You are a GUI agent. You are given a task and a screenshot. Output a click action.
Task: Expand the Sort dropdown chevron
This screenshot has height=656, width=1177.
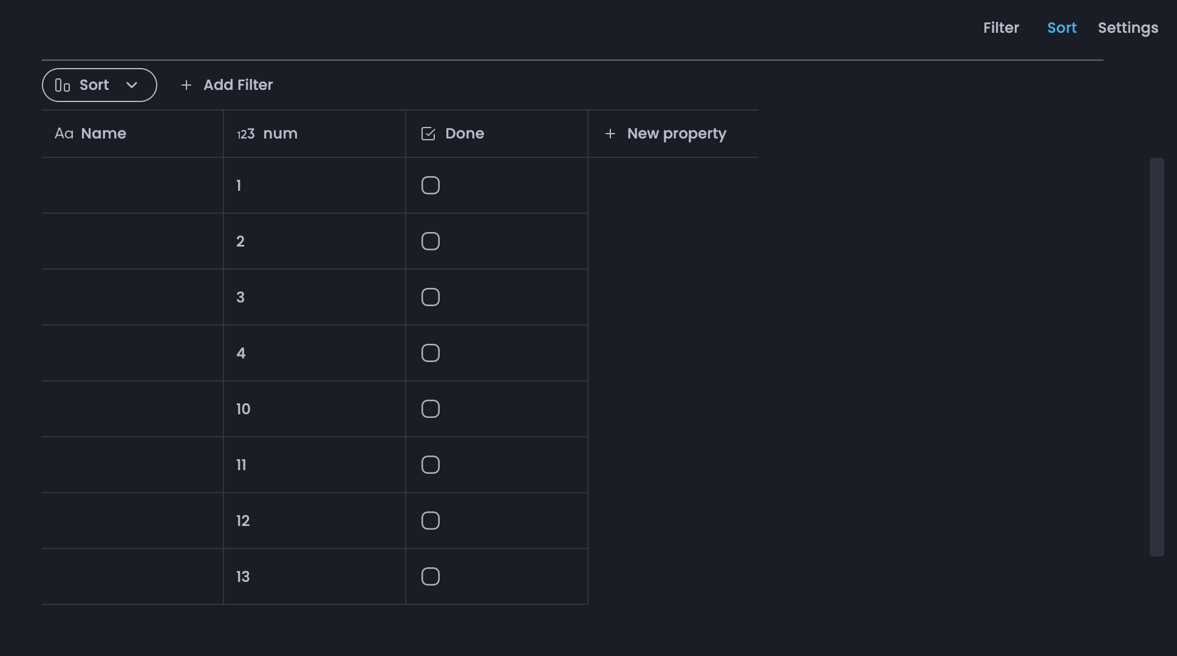point(132,85)
